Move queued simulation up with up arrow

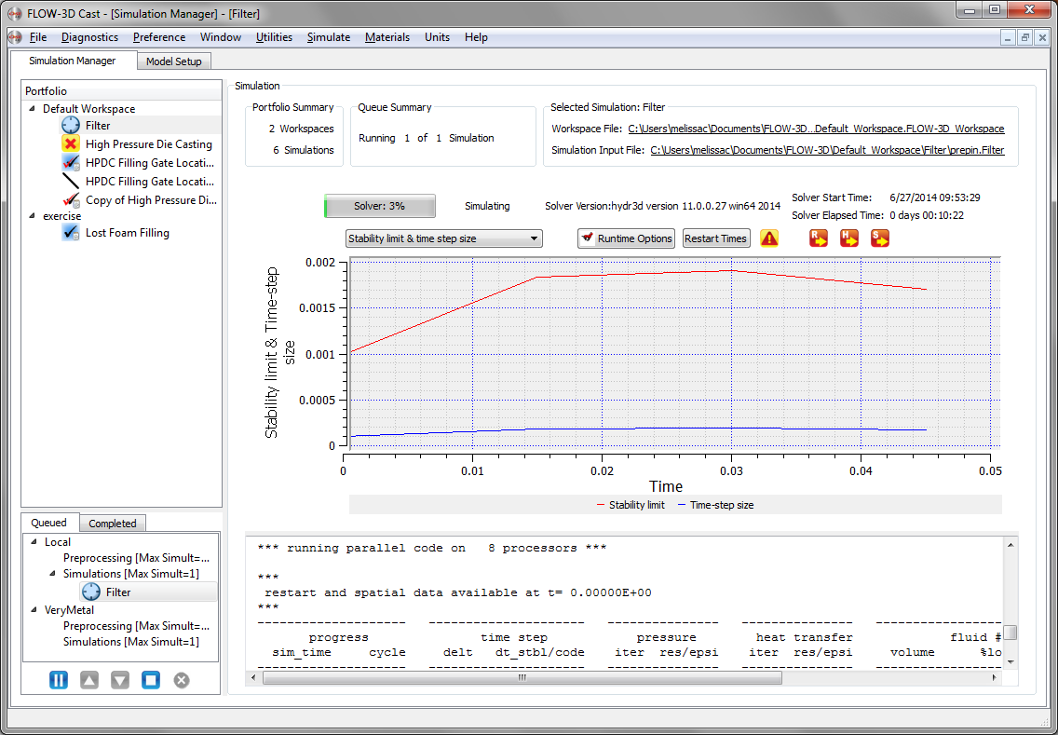tap(89, 680)
